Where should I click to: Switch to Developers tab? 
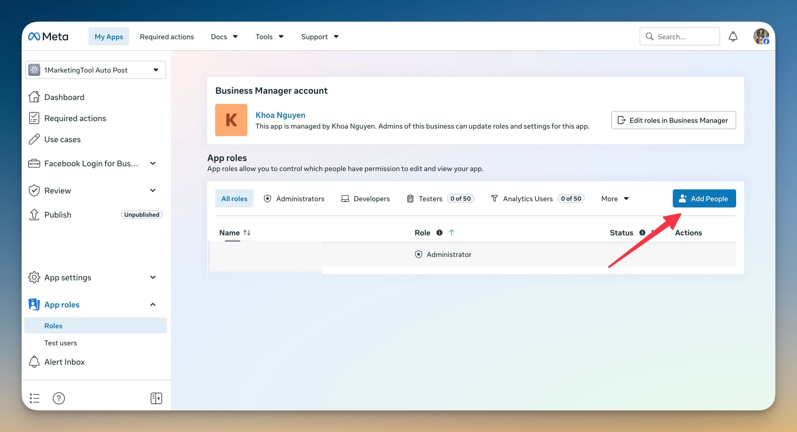pyautogui.click(x=365, y=198)
